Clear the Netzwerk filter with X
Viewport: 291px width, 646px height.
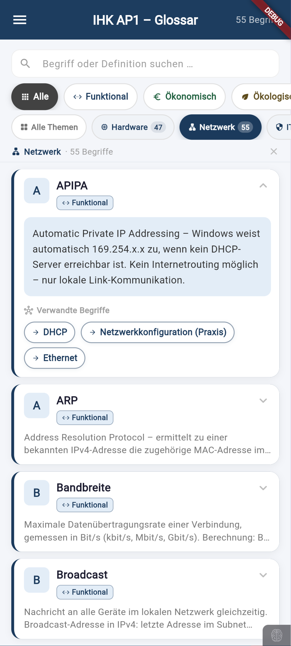274,152
